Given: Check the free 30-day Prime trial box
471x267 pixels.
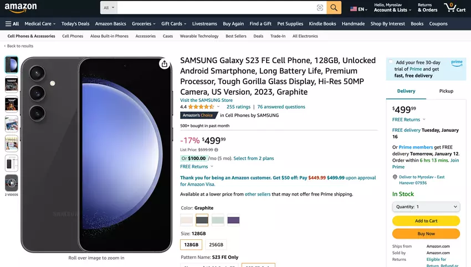Looking at the screenshot, I should click(391, 62).
